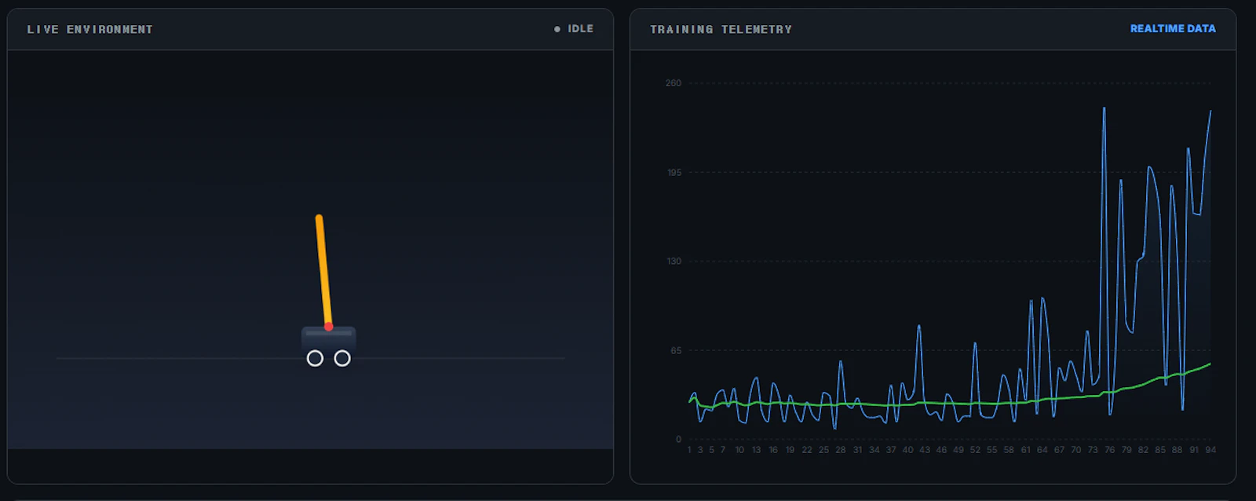Click the cart body under the pole
1256x501 pixels.
click(x=329, y=339)
